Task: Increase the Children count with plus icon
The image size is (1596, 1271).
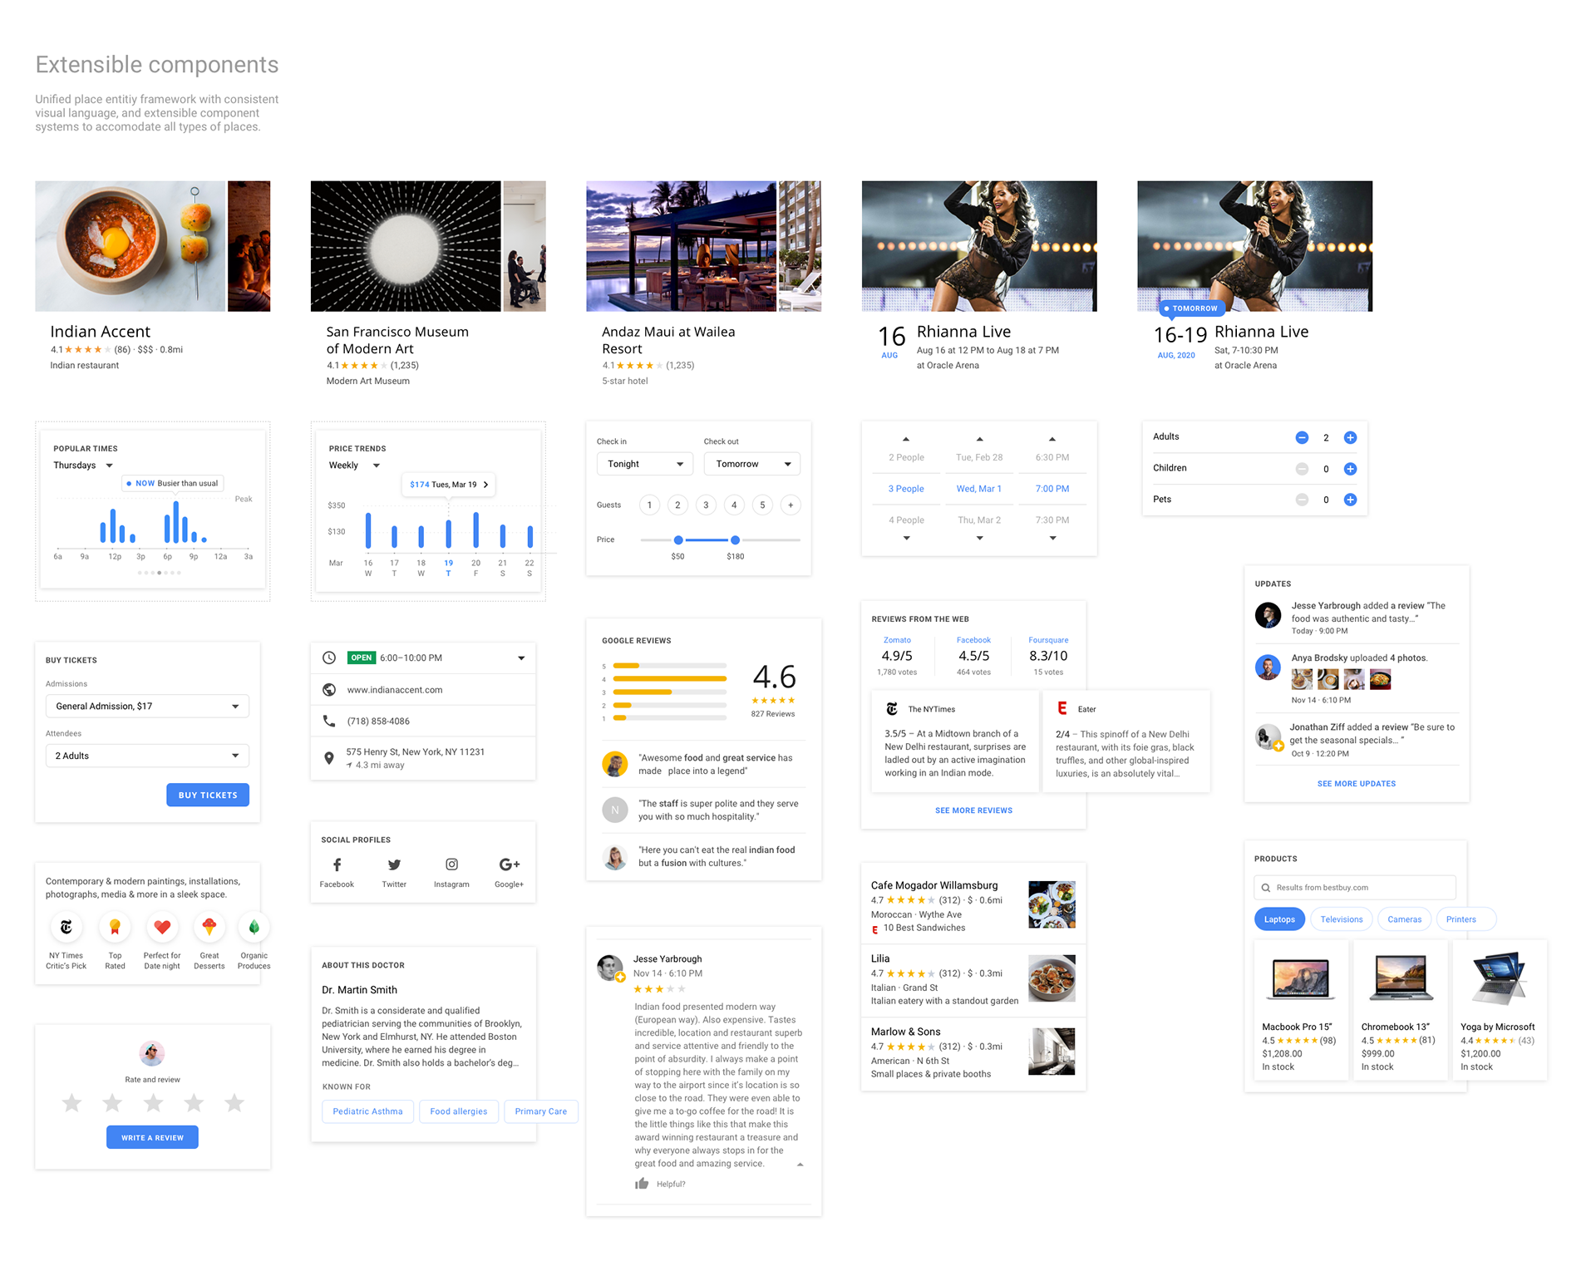Action: click(x=1350, y=469)
